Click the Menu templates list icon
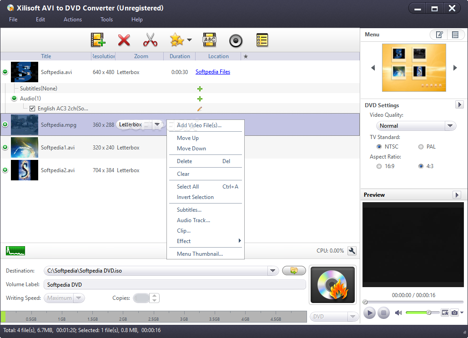 455,35
